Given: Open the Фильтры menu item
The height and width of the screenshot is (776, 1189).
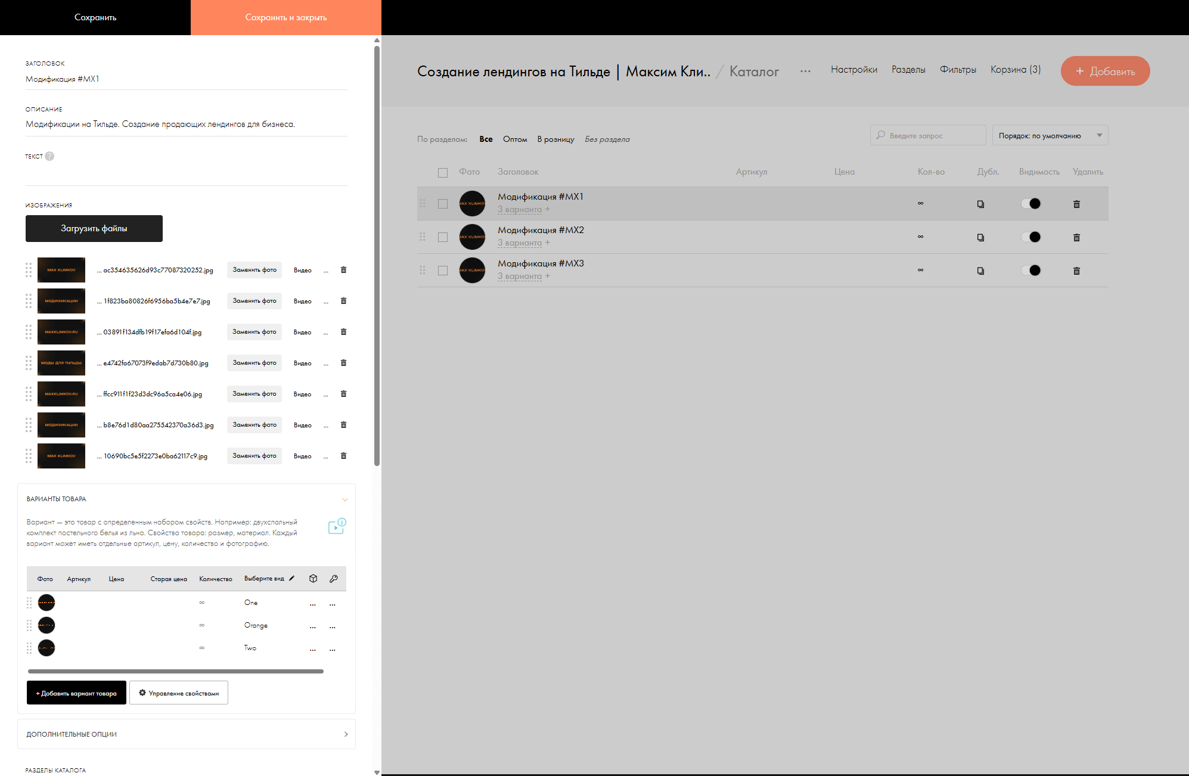Looking at the screenshot, I should click(x=958, y=70).
